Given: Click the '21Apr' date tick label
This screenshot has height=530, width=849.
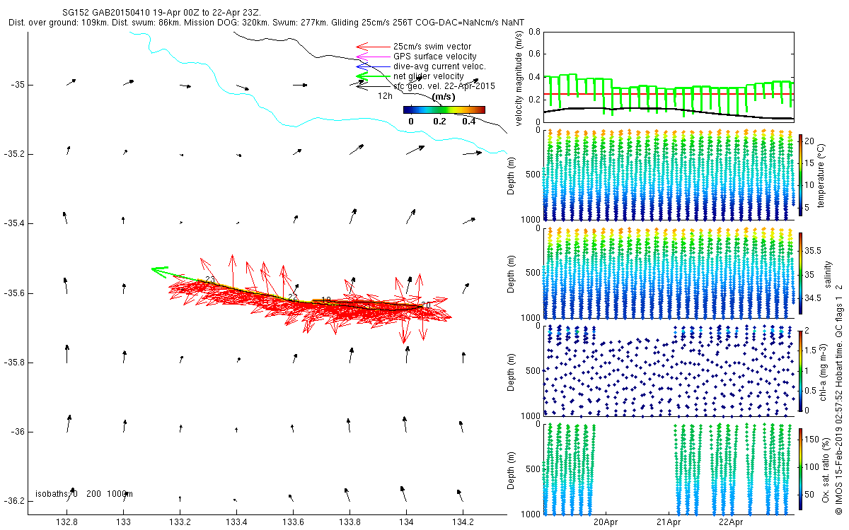Looking at the screenshot, I should [669, 522].
